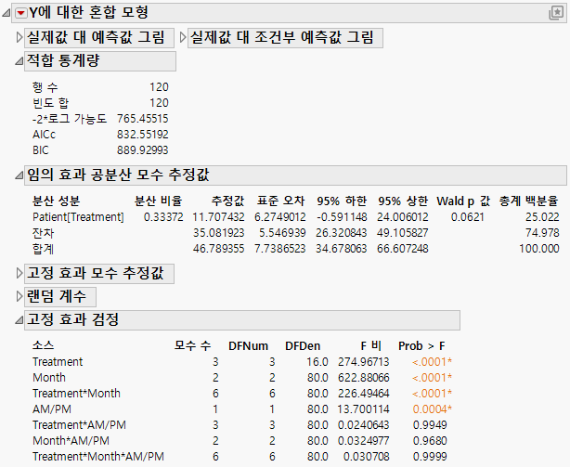Click the Prob > F value 0.9999
The image size is (570, 467).
tap(430, 457)
